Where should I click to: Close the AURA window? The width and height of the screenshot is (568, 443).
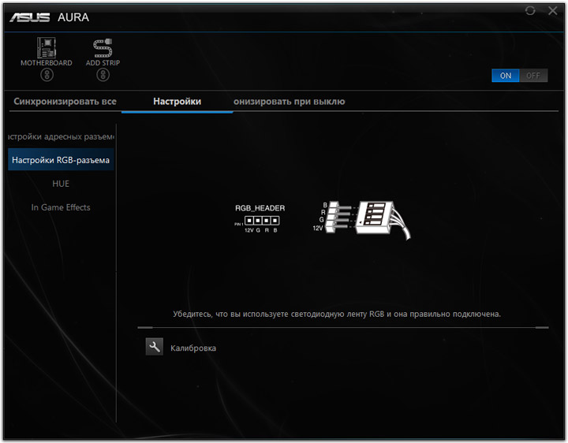553,11
